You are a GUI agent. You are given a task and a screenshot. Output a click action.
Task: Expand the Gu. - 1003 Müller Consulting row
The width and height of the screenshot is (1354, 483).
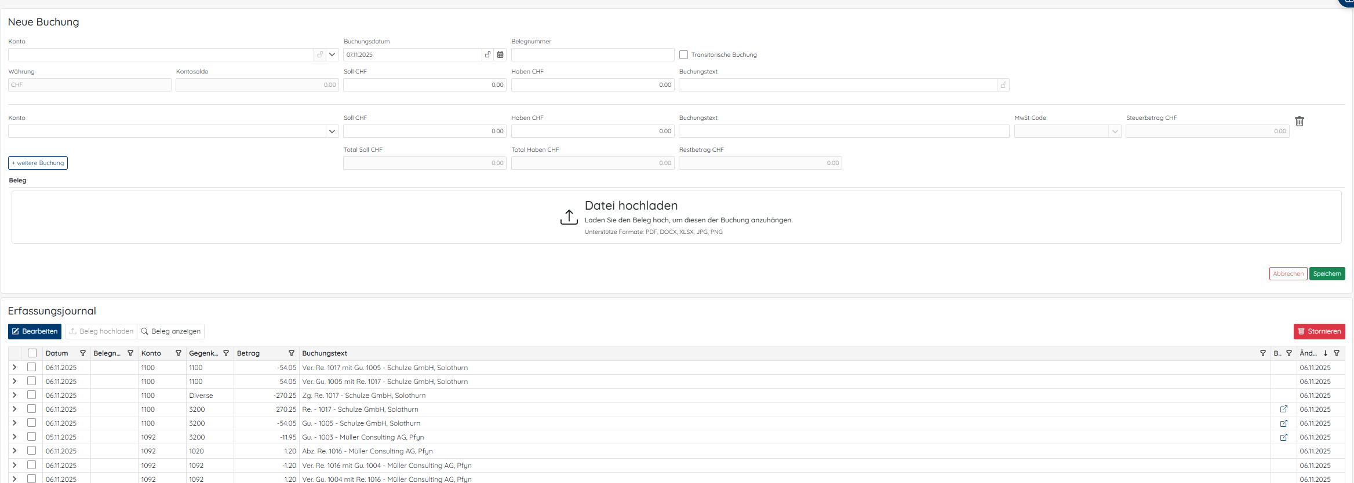click(x=14, y=437)
